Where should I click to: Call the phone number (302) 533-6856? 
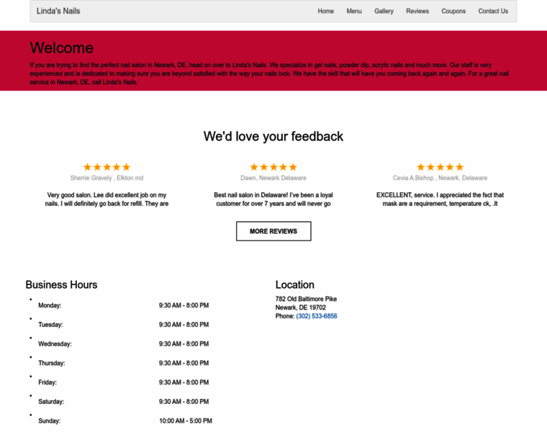click(316, 316)
